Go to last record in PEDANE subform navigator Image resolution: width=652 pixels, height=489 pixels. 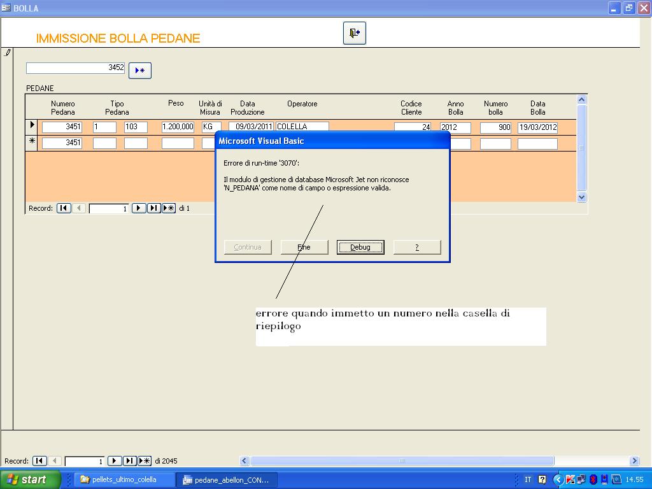tap(153, 208)
